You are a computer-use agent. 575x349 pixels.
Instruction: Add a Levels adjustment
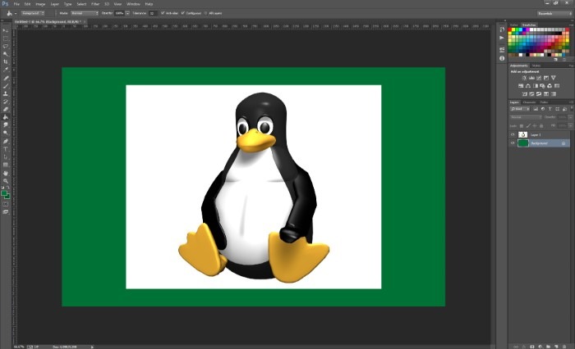531,78
